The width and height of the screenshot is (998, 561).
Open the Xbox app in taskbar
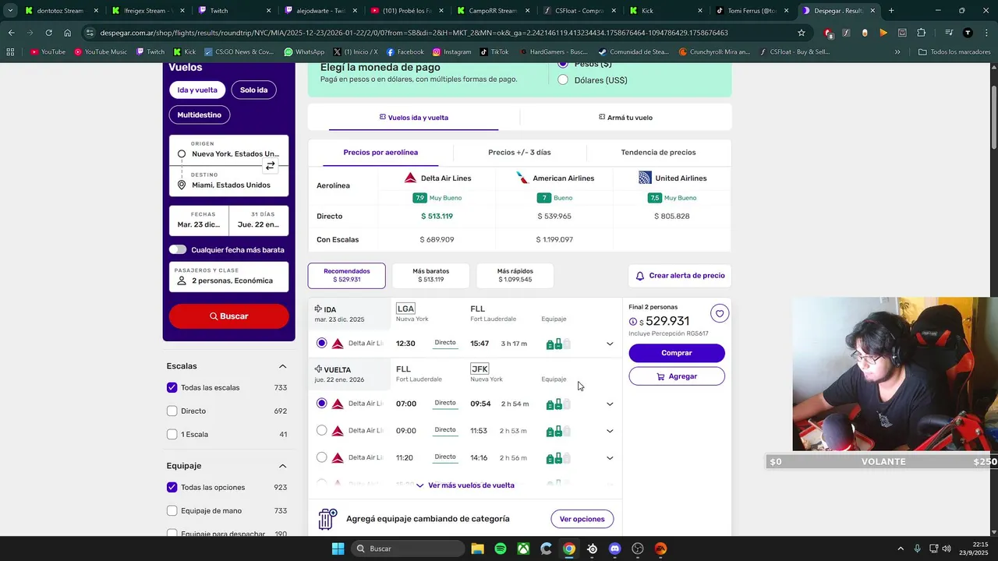pyautogui.click(x=523, y=549)
